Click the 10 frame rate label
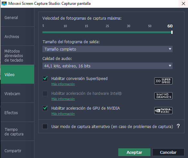 tap(65, 26)
